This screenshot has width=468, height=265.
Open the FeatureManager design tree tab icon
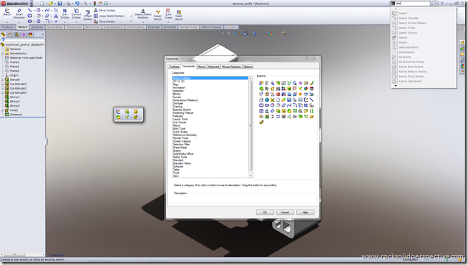click(x=4, y=34)
